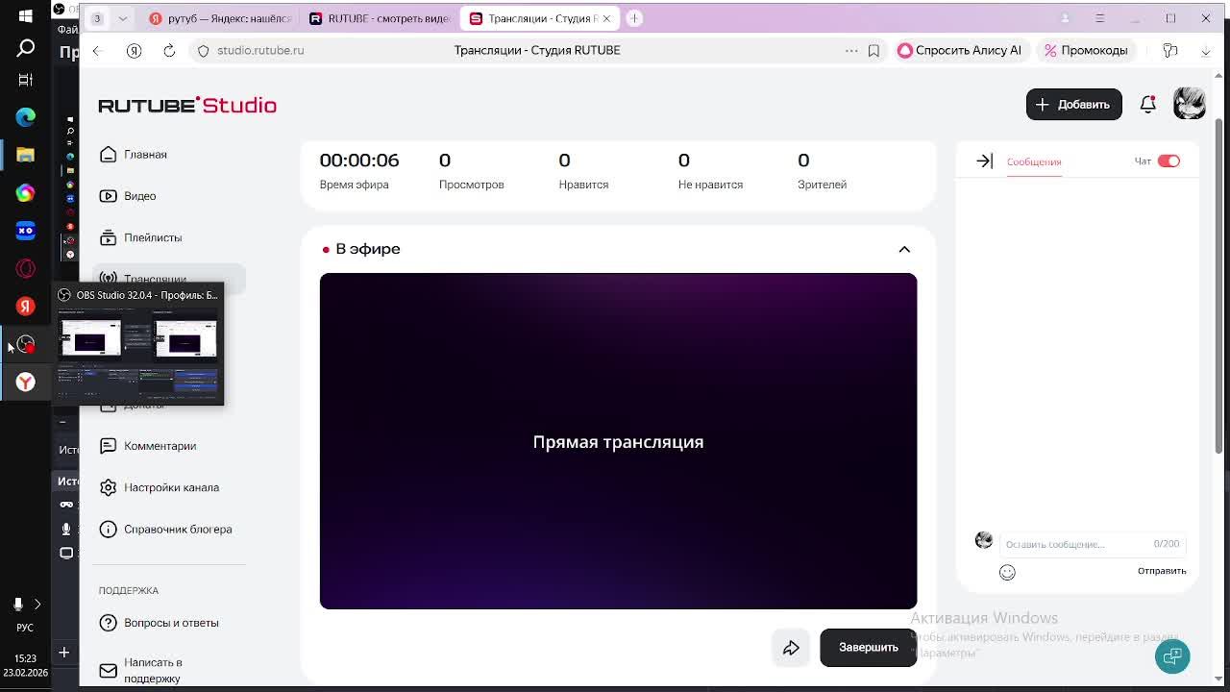Click the browser extensions icon
The width and height of the screenshot is (1230, 692).
tap(1169, 50)
